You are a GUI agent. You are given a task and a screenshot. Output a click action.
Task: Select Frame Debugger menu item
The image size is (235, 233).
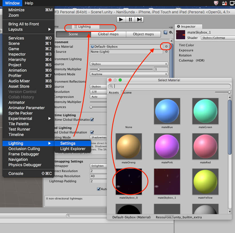click(x=28, y=154)
